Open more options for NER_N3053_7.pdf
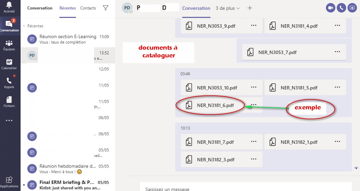Viewport: 360px width, 191px height. point(337,52)
